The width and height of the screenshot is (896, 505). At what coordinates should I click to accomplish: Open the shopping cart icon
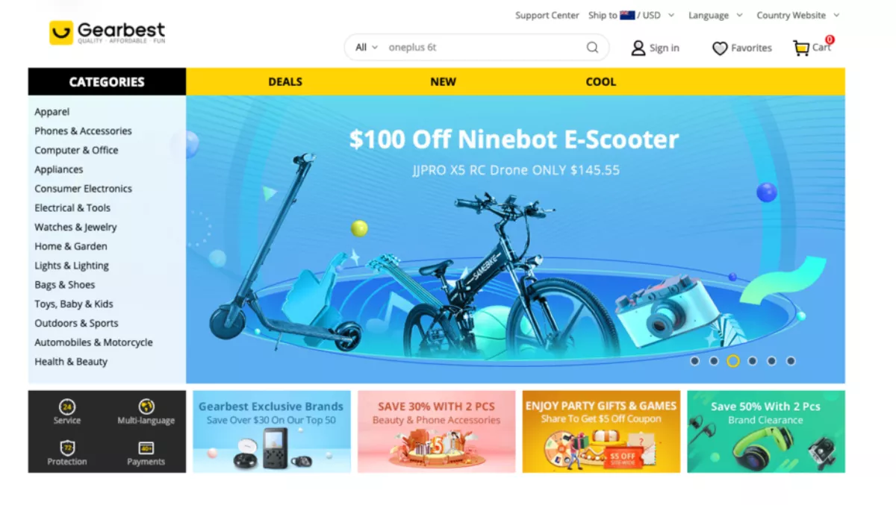pyautogui.click(x=801, y=48)
